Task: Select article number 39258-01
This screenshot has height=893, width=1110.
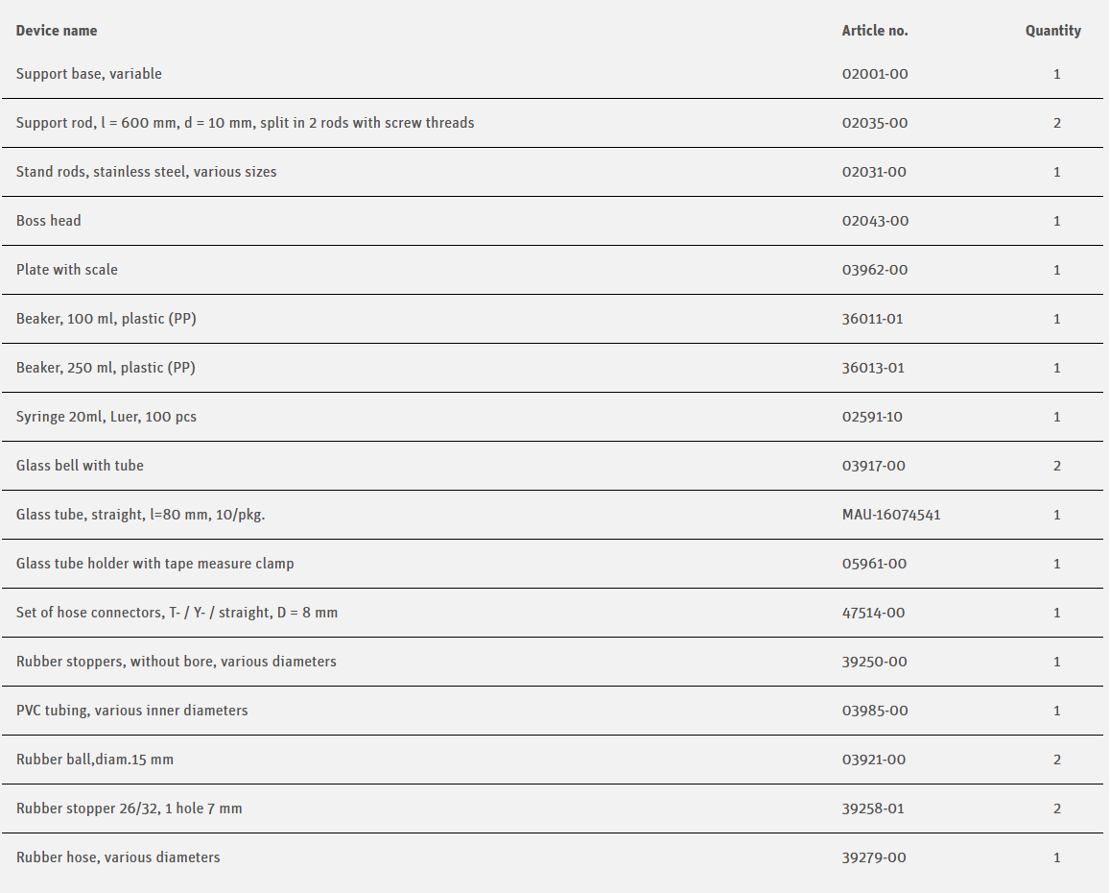Action: (x=873, y=809)
